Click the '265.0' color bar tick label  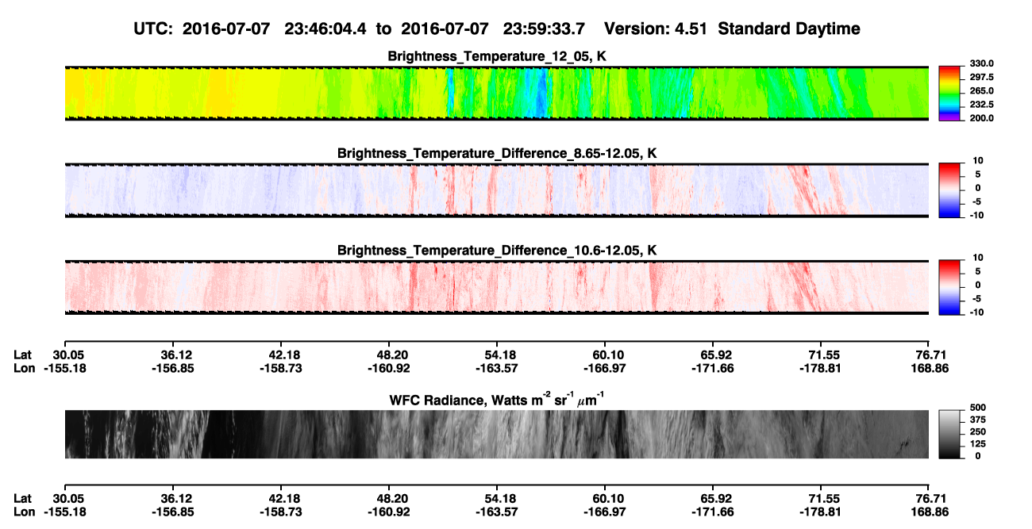click(981, 91)
